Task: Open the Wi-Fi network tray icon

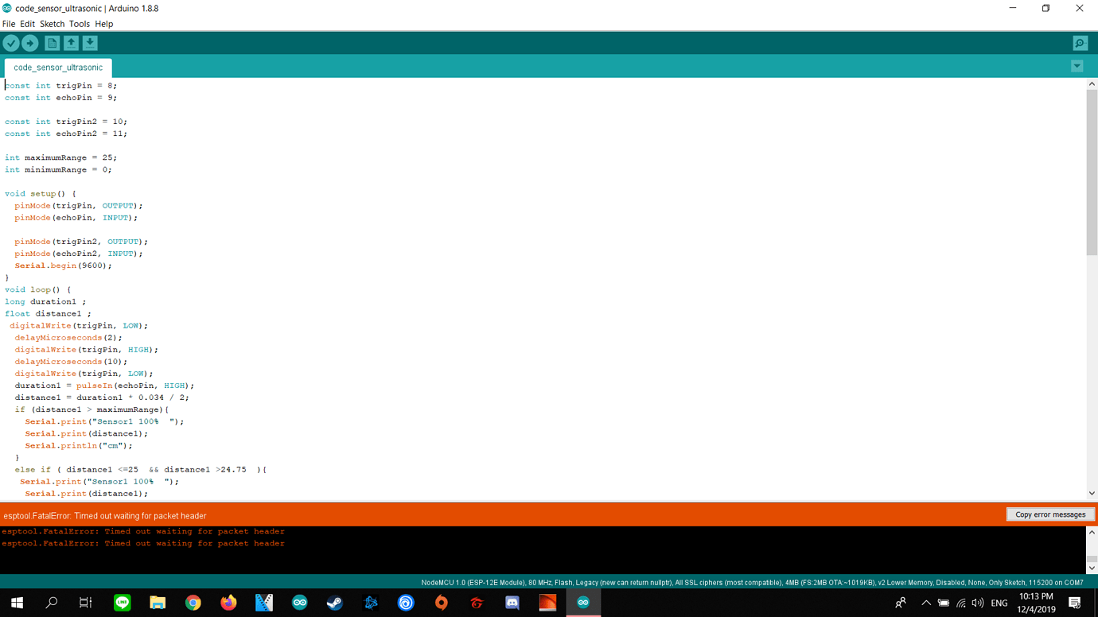Action: [x=961, y=603]
